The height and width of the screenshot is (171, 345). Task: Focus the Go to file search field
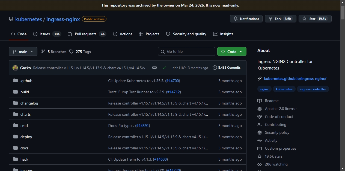(186, 51)
